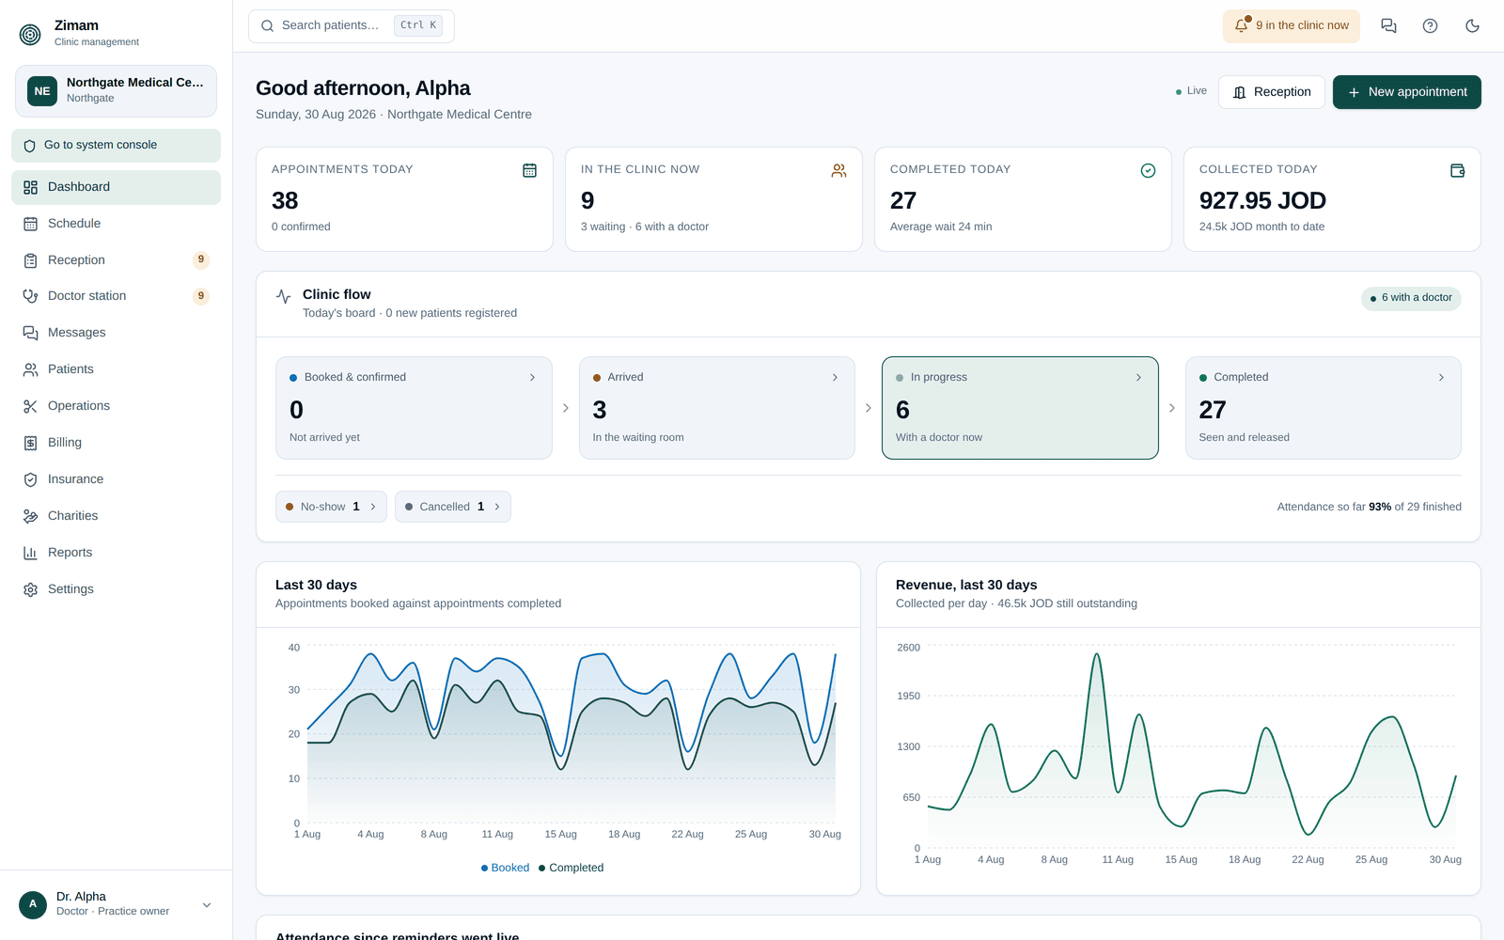Click the 0 confirmed text

pos(301,227)
